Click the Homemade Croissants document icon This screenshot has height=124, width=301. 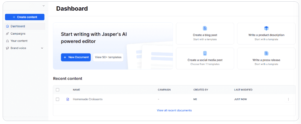[68, 99]
